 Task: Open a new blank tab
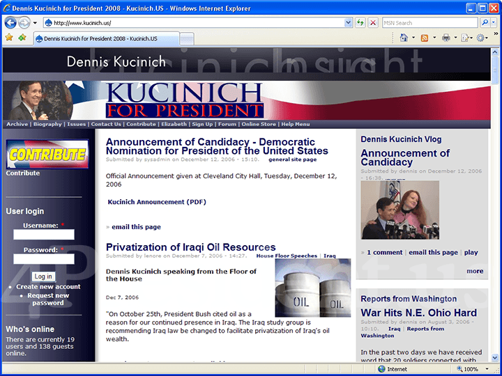click(x=187, y=39)
